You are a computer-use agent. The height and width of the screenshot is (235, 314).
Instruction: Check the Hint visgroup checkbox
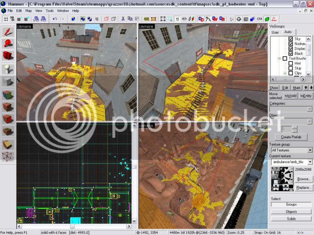290,63
